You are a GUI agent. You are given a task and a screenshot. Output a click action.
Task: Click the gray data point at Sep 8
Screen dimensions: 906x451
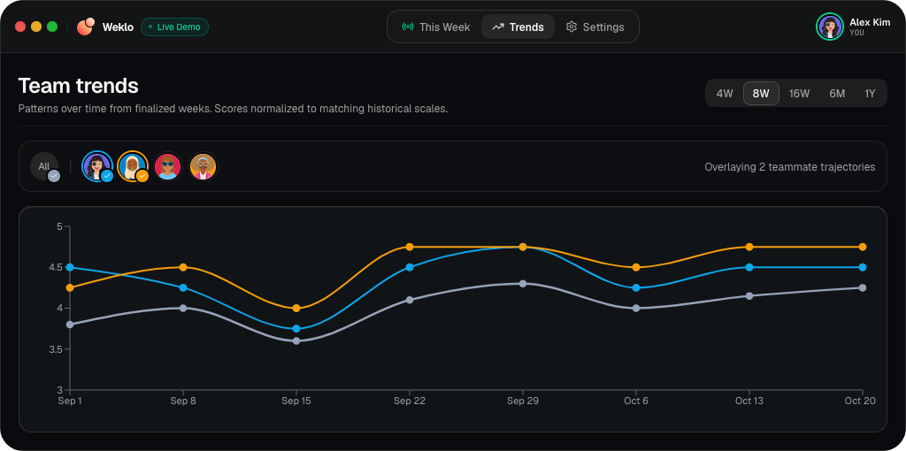183,309
